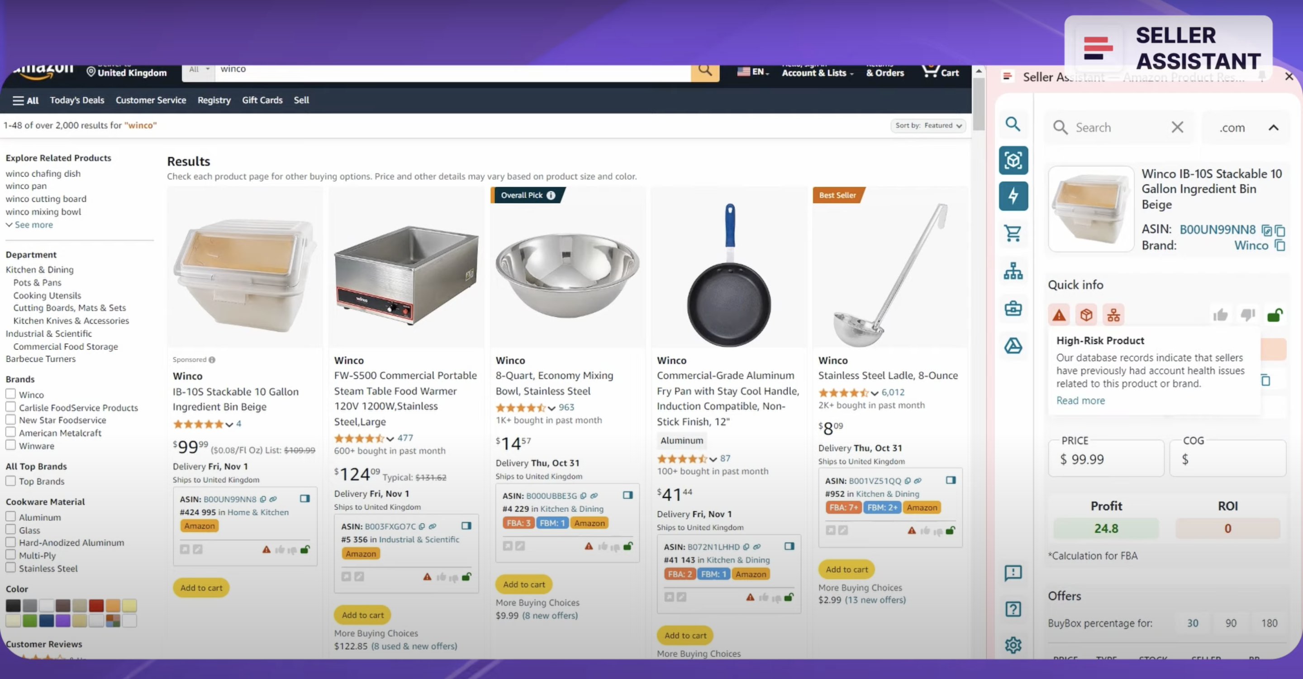This screenshot has height=679, width=1303.
Task: Open Seller Assistant settings gear icon
Action: coord(1013,645)
